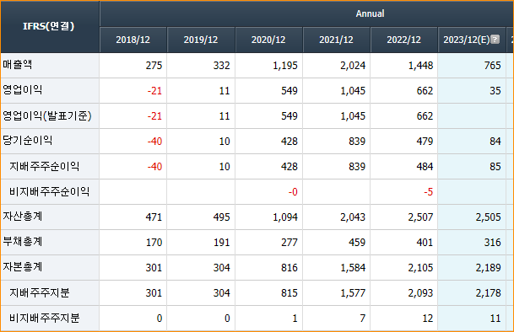This screenshot has width=514, height=332.
Task: Click the 영업이익 row label
Action: pos(22,89)
